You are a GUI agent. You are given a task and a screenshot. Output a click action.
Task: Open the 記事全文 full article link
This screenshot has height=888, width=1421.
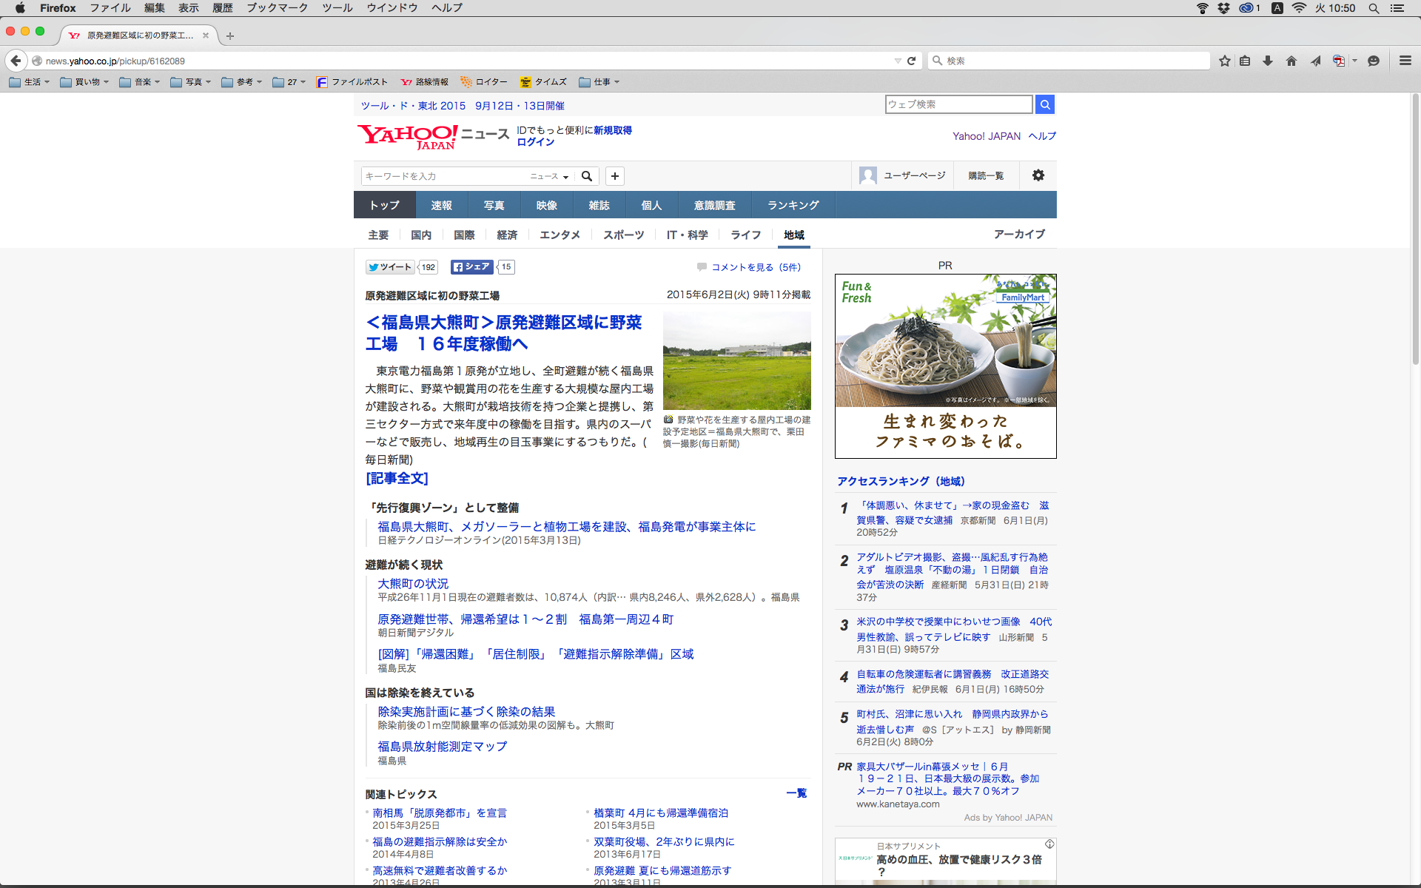pyautogui.click(x=397, y=479)
